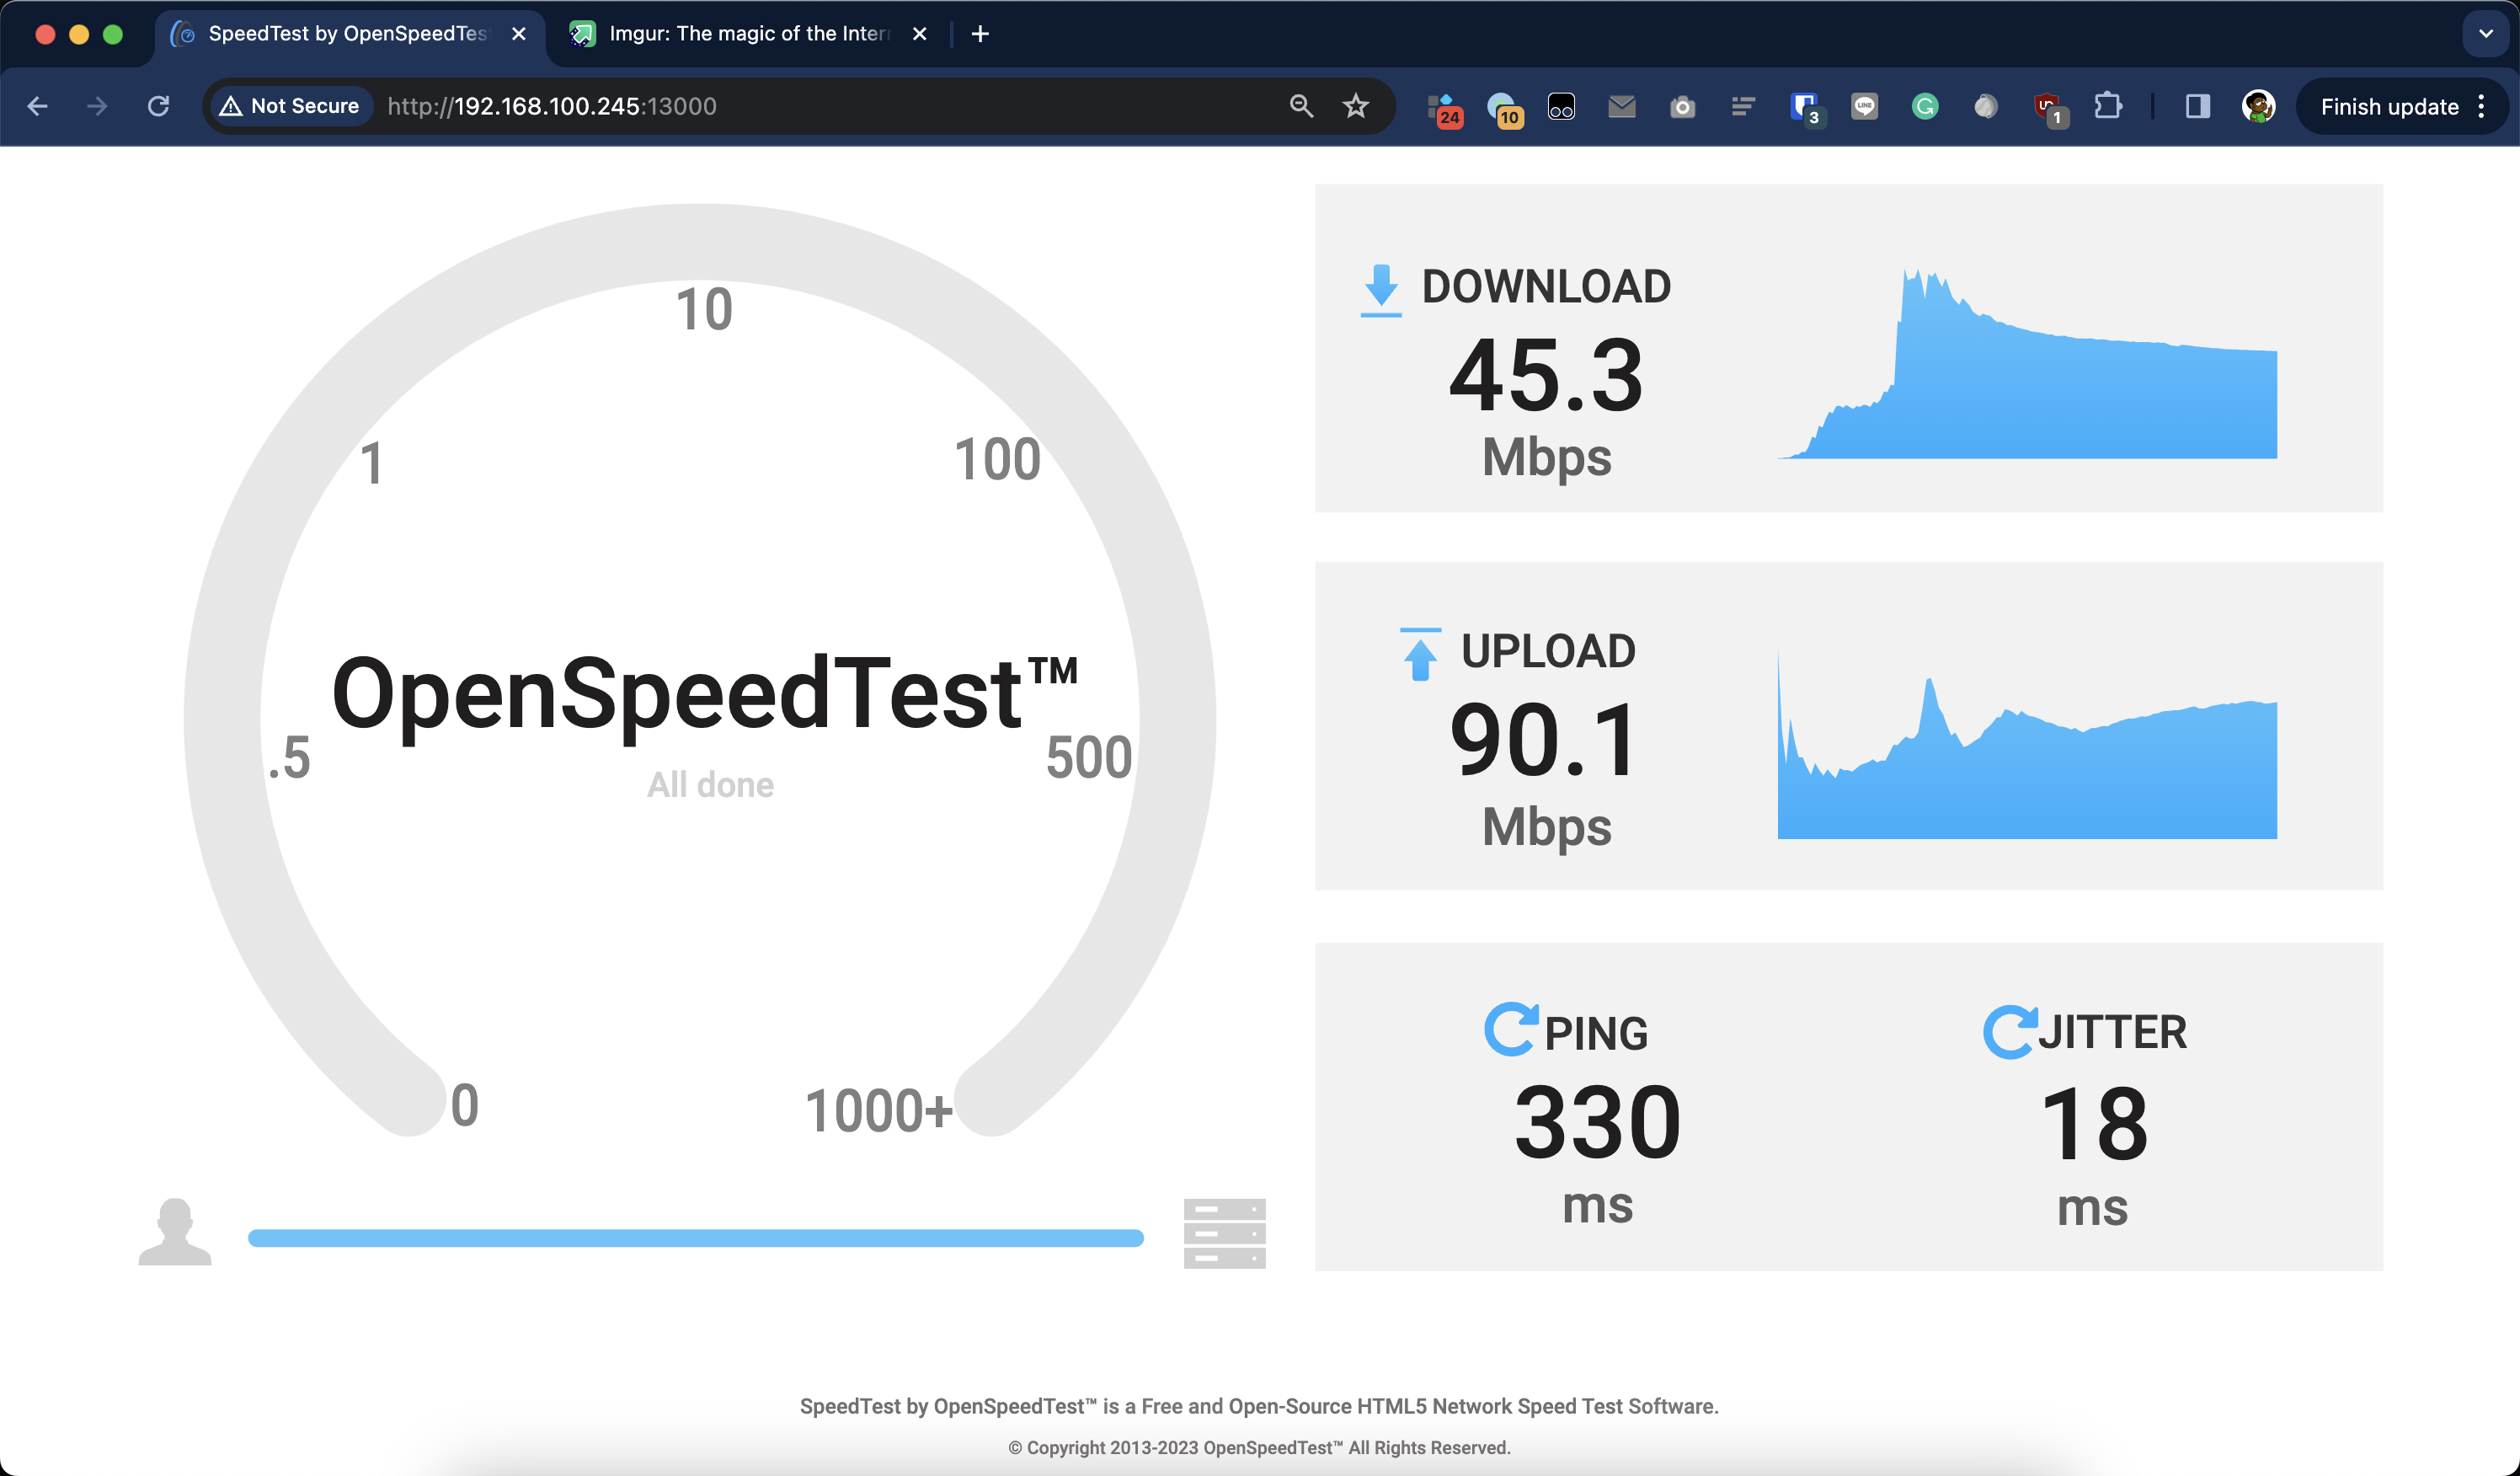Click the server rack icon
This screenshot has height=1476, width=2520.
point(1225,1233)
